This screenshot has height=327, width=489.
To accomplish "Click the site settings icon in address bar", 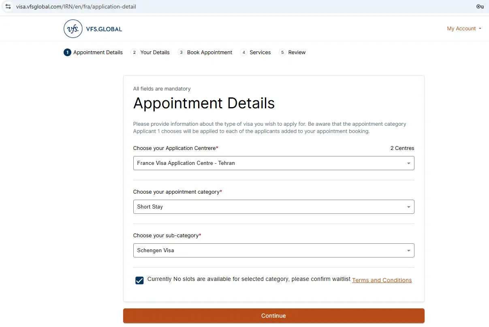I will pyautogui.click(x=8, y=6).
